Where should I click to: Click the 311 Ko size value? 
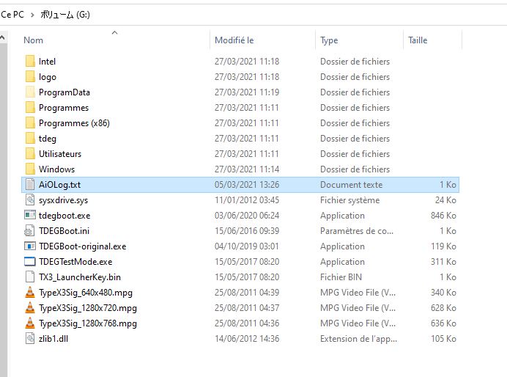[443, 261]
